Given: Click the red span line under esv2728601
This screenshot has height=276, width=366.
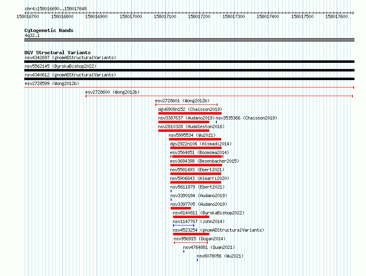Looking at the screenshot, I should [x=187, y=105].
